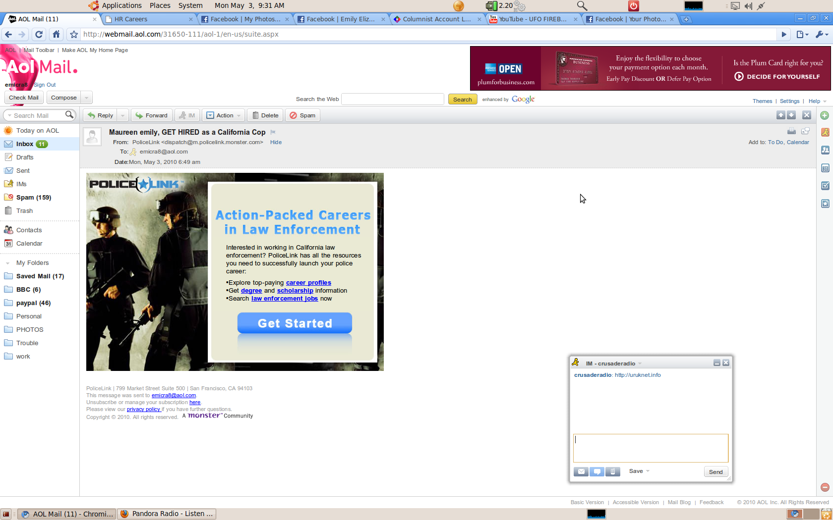Open the Drafts folder
The height and width of the screenshot is (520, 833).
click(25, 157)
